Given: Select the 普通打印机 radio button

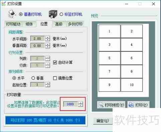Looking at the screenshot, I should click(x=21, y=14).
